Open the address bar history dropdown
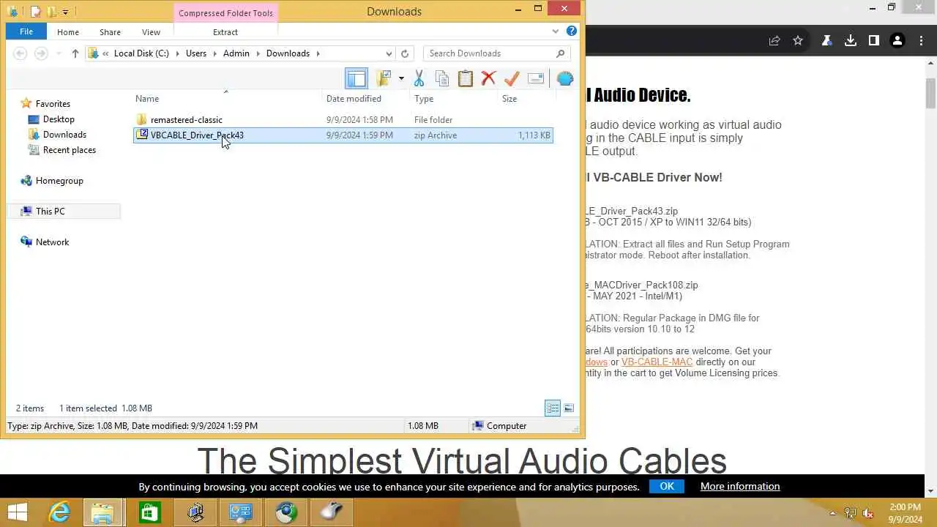 click(x=389, y=53)
